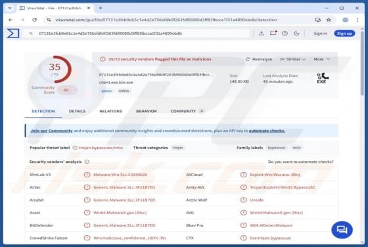Viewport: 368px width, 247px height.
Task: Switch to the DETECTION tab
Action: point(43,111)
